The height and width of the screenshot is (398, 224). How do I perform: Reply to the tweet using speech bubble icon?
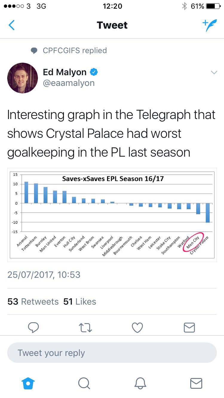tap(34, 327)
